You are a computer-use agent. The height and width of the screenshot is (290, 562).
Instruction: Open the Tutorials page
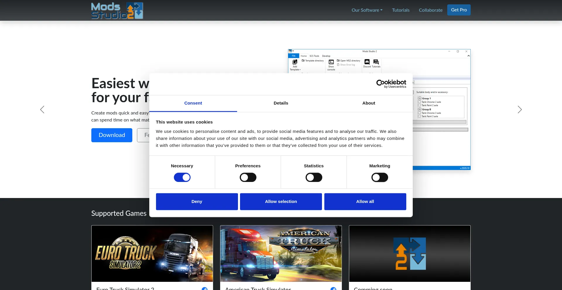[x=401, y=10]
